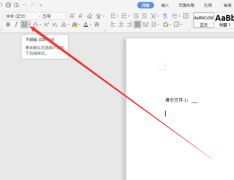Image resolution: width=234 pixels, height=180 pixels.
Task: Click the show/hide paragraph marks icon
Action: pos(175,16)
